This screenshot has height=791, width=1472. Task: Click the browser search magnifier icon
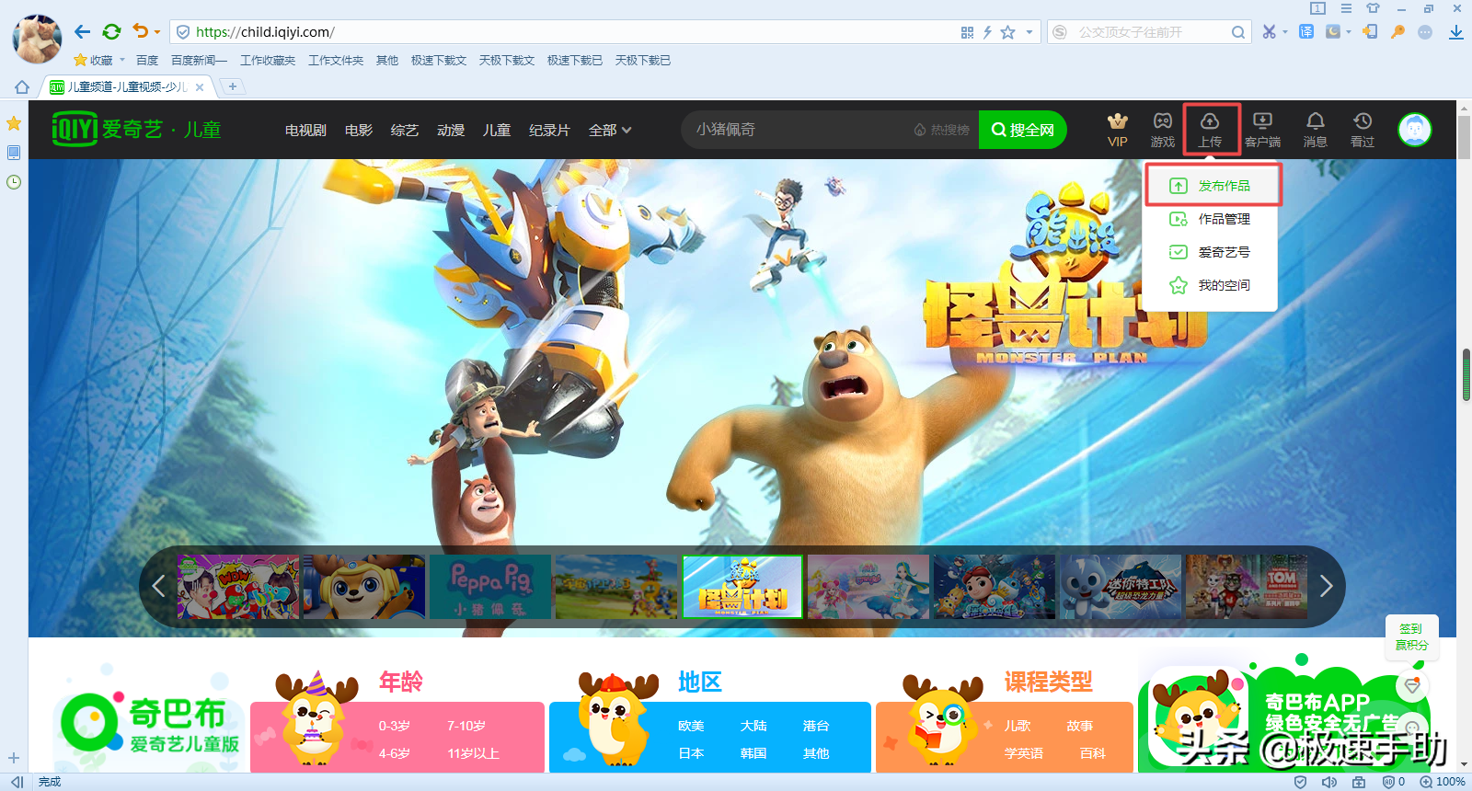coord(1238,32)
